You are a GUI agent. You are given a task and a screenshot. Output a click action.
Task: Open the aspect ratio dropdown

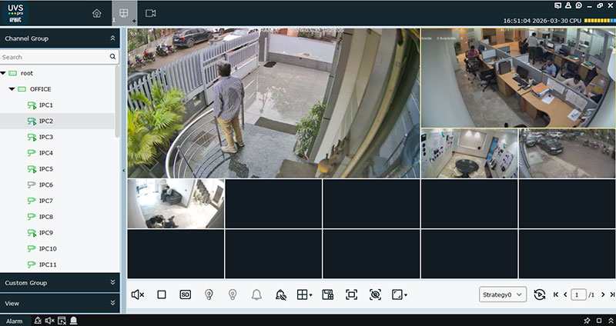400,294
